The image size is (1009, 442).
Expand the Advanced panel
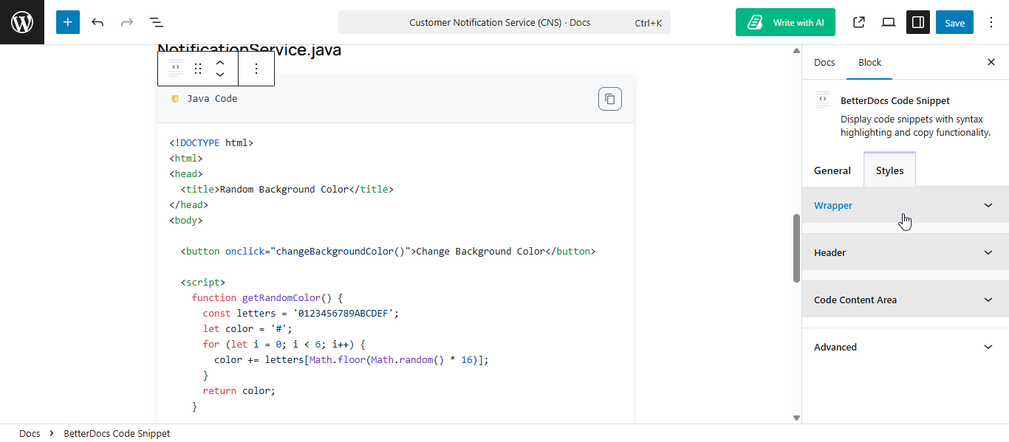(x=906, y=347)
